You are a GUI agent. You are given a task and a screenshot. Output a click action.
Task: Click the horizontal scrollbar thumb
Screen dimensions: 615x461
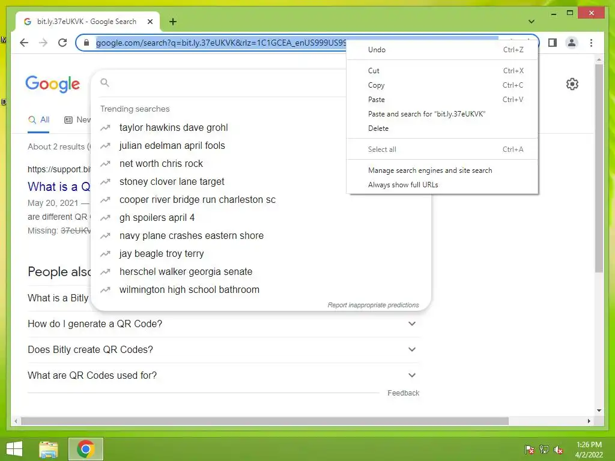click(x=265, y=421)
